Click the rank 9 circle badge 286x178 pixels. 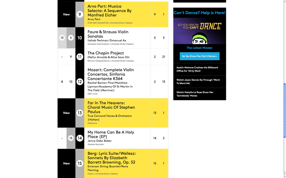tap(80, 14)
